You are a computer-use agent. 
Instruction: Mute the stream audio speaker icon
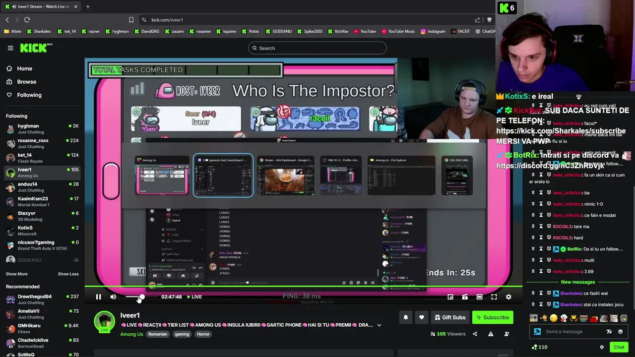113,297
